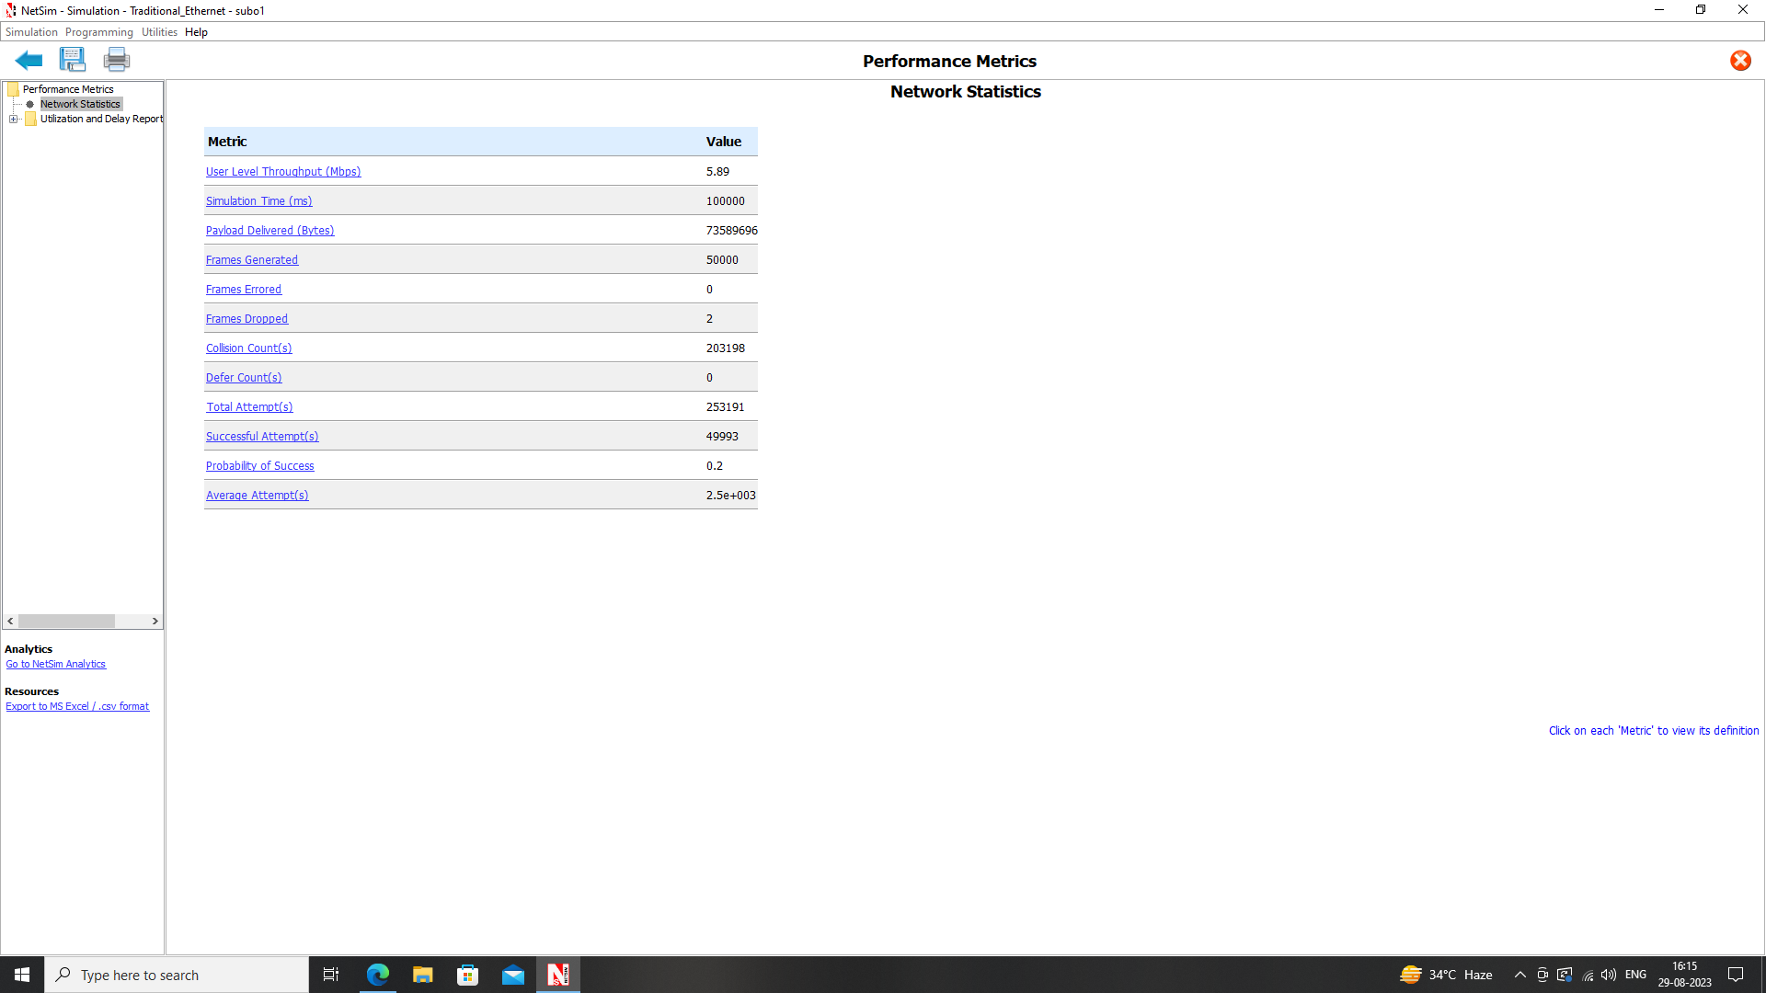Open Successful Attempt(s) metric link
The height and width of the screenshot is (993, 1766).
[262, 437]
